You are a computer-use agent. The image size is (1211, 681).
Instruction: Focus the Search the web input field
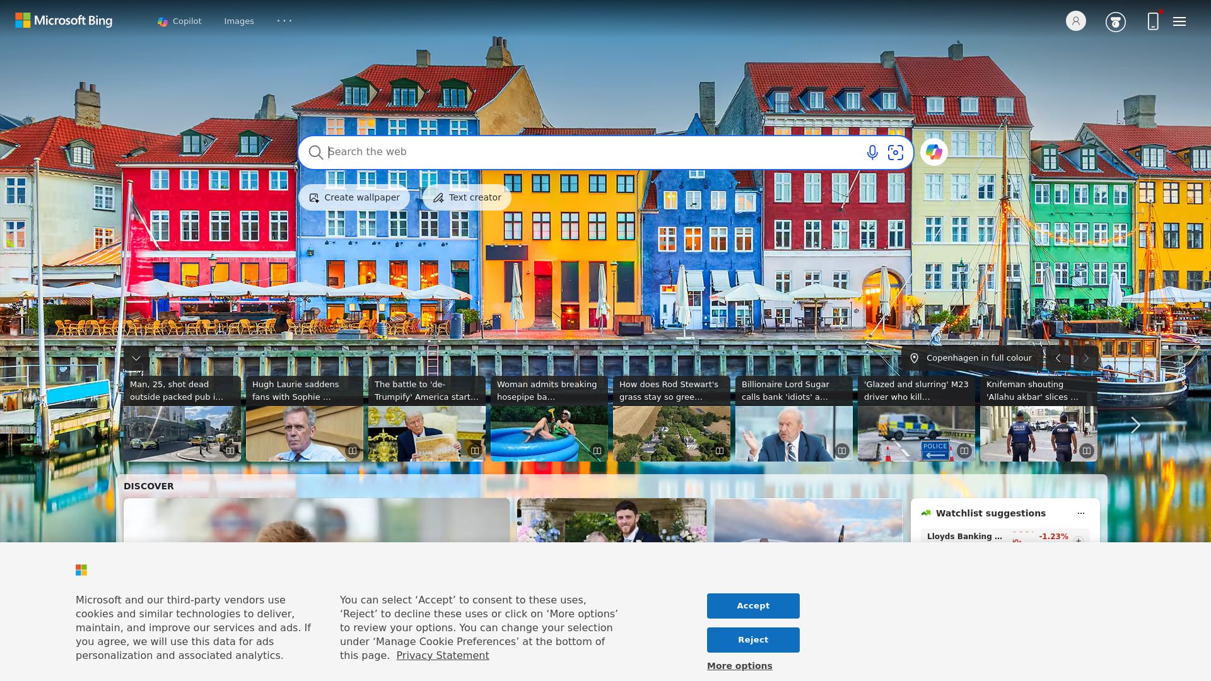tap(593, 152)
